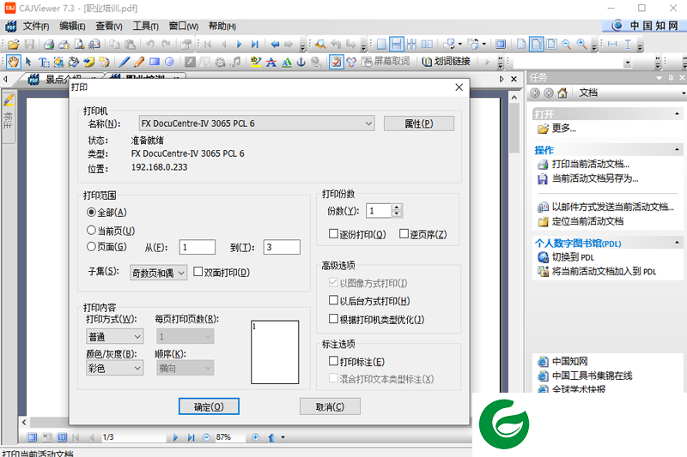
Task: Click the zoom in magnifier in toolbar
Action: (x=582, y=45)
